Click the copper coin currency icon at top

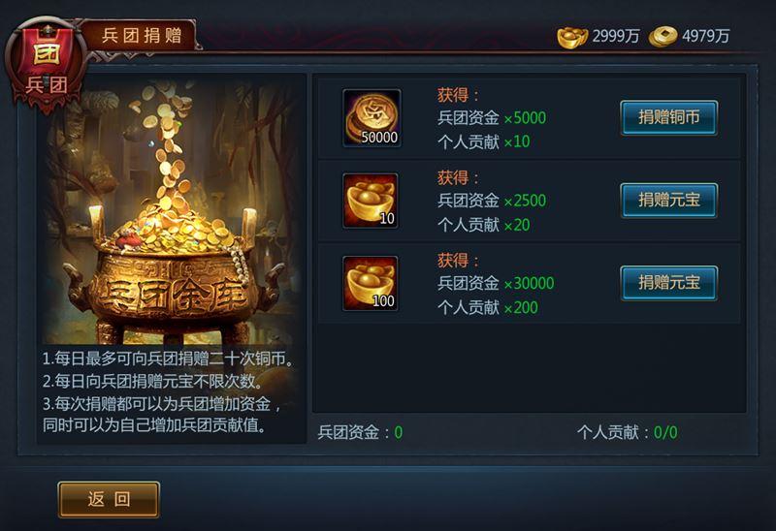pos(663,37)
